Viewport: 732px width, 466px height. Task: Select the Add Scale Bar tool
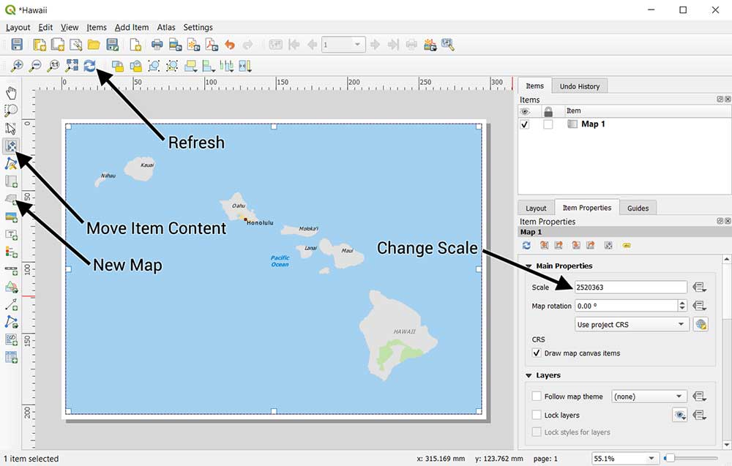pos(11,270)
